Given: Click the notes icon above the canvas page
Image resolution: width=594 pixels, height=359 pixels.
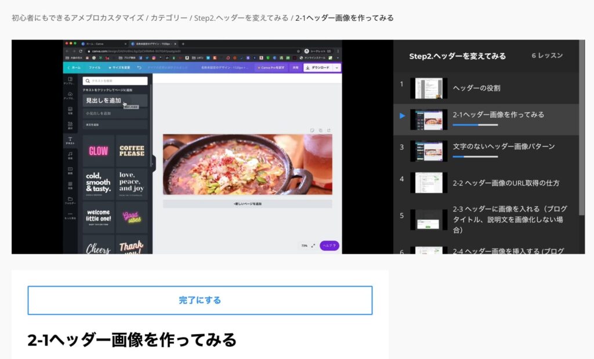Looking at the screenshot, I should pyautogui.click(x=312, y=130).
